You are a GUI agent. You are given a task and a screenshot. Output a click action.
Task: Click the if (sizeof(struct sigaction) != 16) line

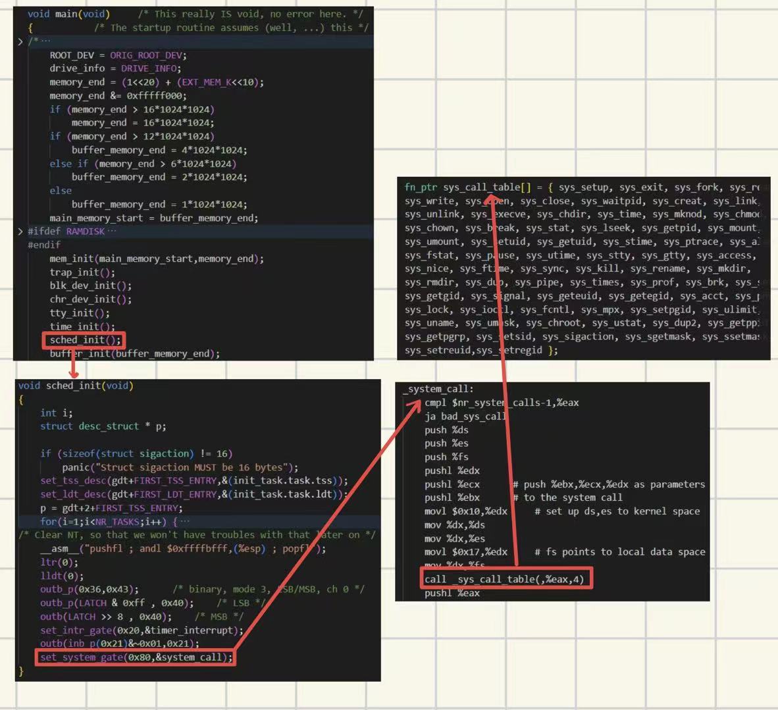[136, 453]
